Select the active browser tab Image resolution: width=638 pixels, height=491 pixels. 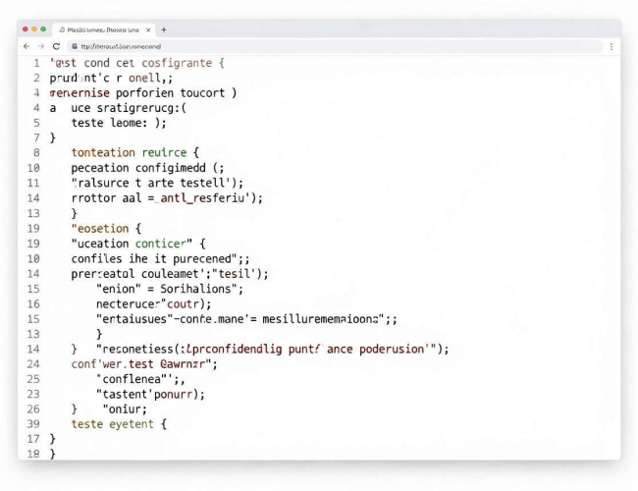pyautogui.click(x=104, y=30)
